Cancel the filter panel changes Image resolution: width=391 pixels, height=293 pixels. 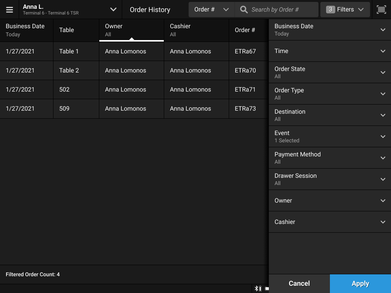tap(299, 283)
